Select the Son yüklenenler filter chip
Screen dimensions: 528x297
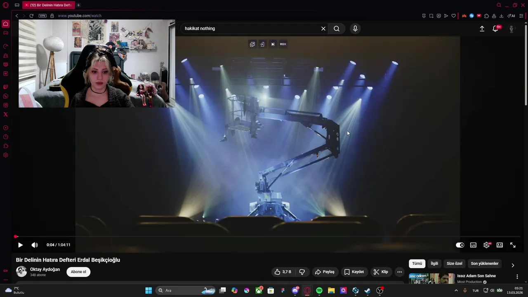(x=485, y=264)
